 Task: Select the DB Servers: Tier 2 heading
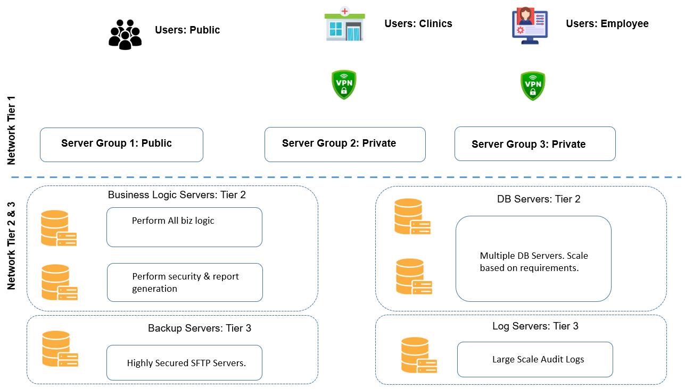click(x=539, y=199)
